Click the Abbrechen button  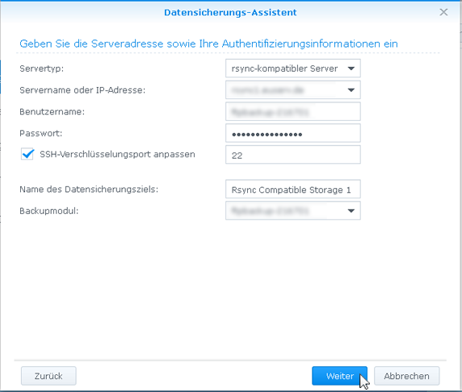coord(406,376)
